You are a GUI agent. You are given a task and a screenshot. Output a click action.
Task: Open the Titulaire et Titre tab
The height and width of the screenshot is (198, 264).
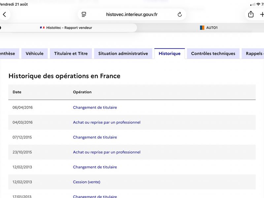pos(71,53)
